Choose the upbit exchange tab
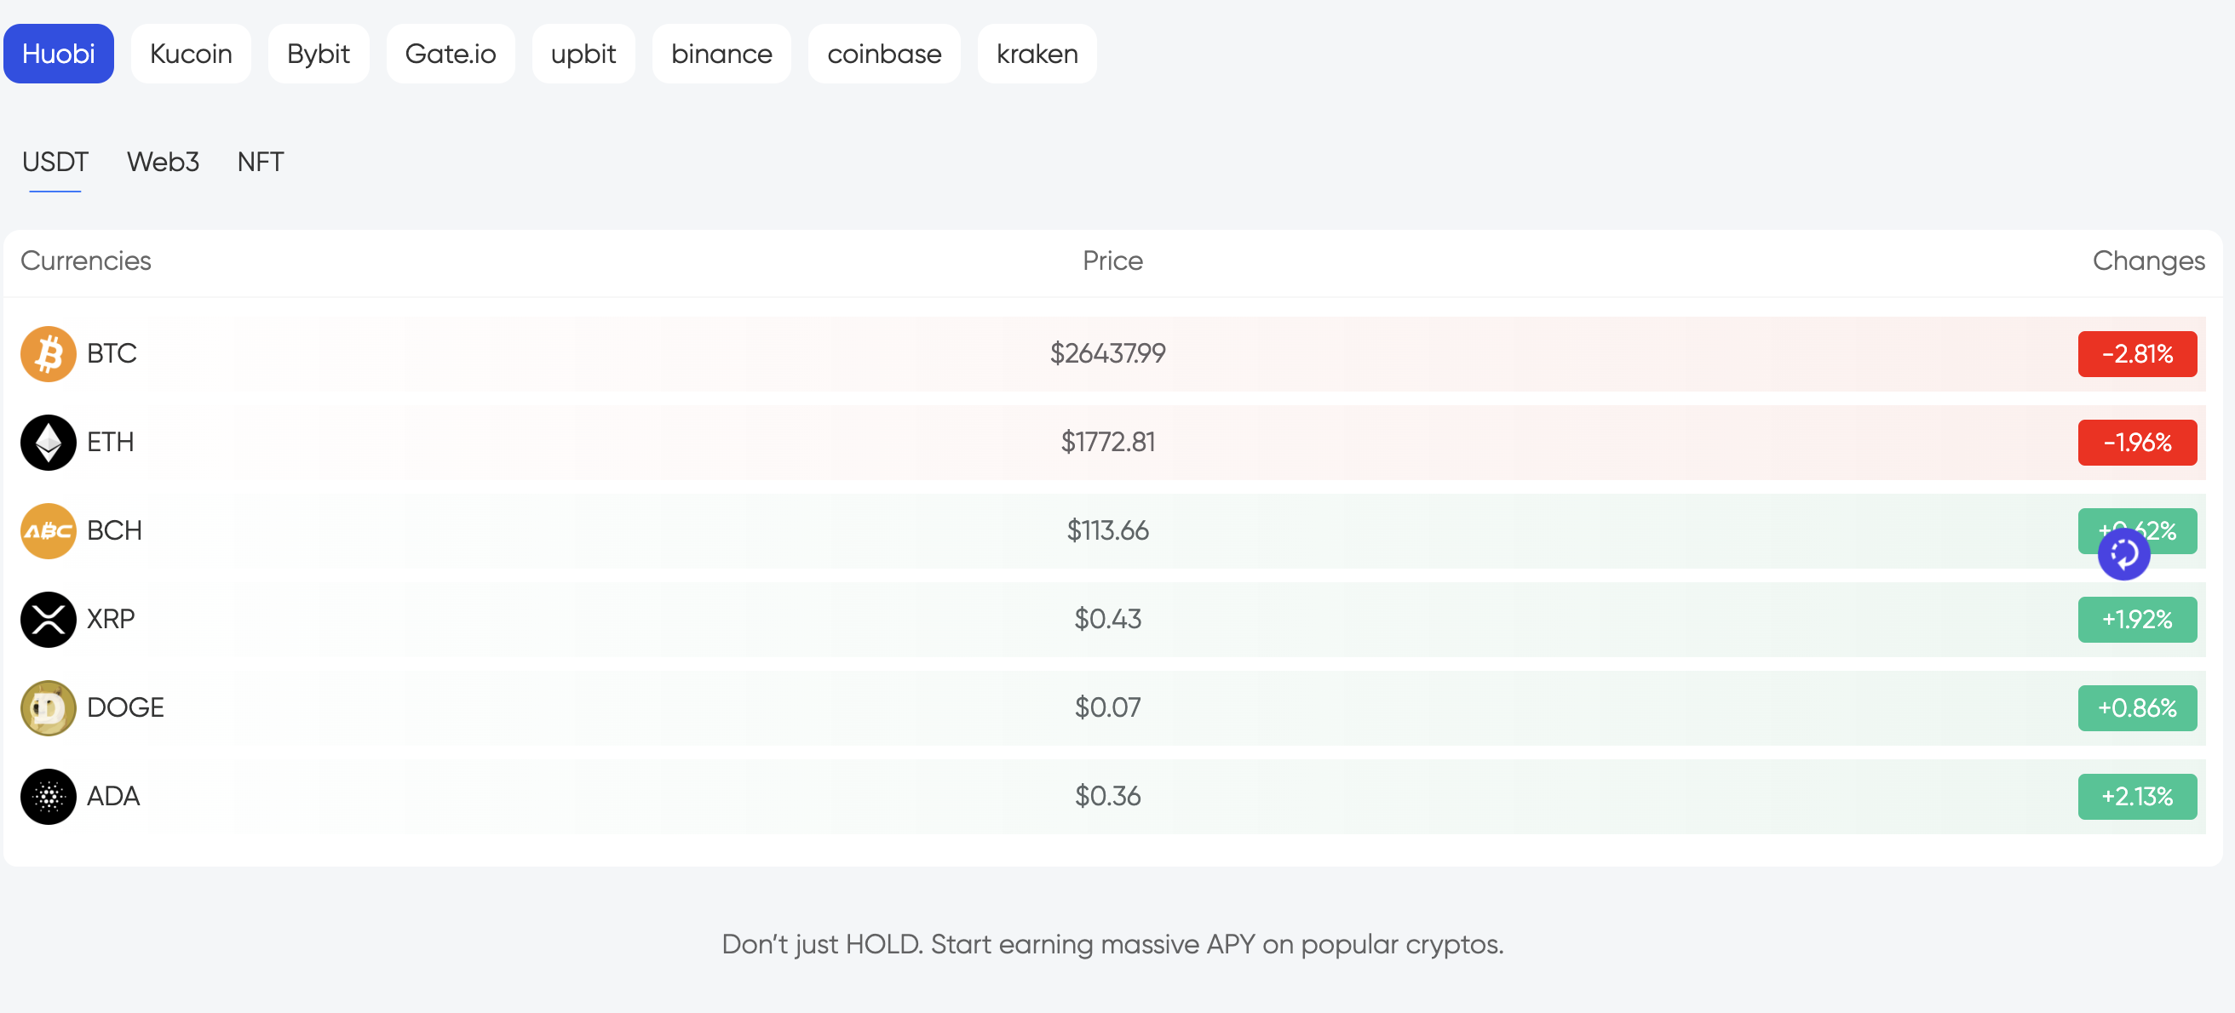Viewport: 2235px width, 1013px height. click(x=583, y=54)
